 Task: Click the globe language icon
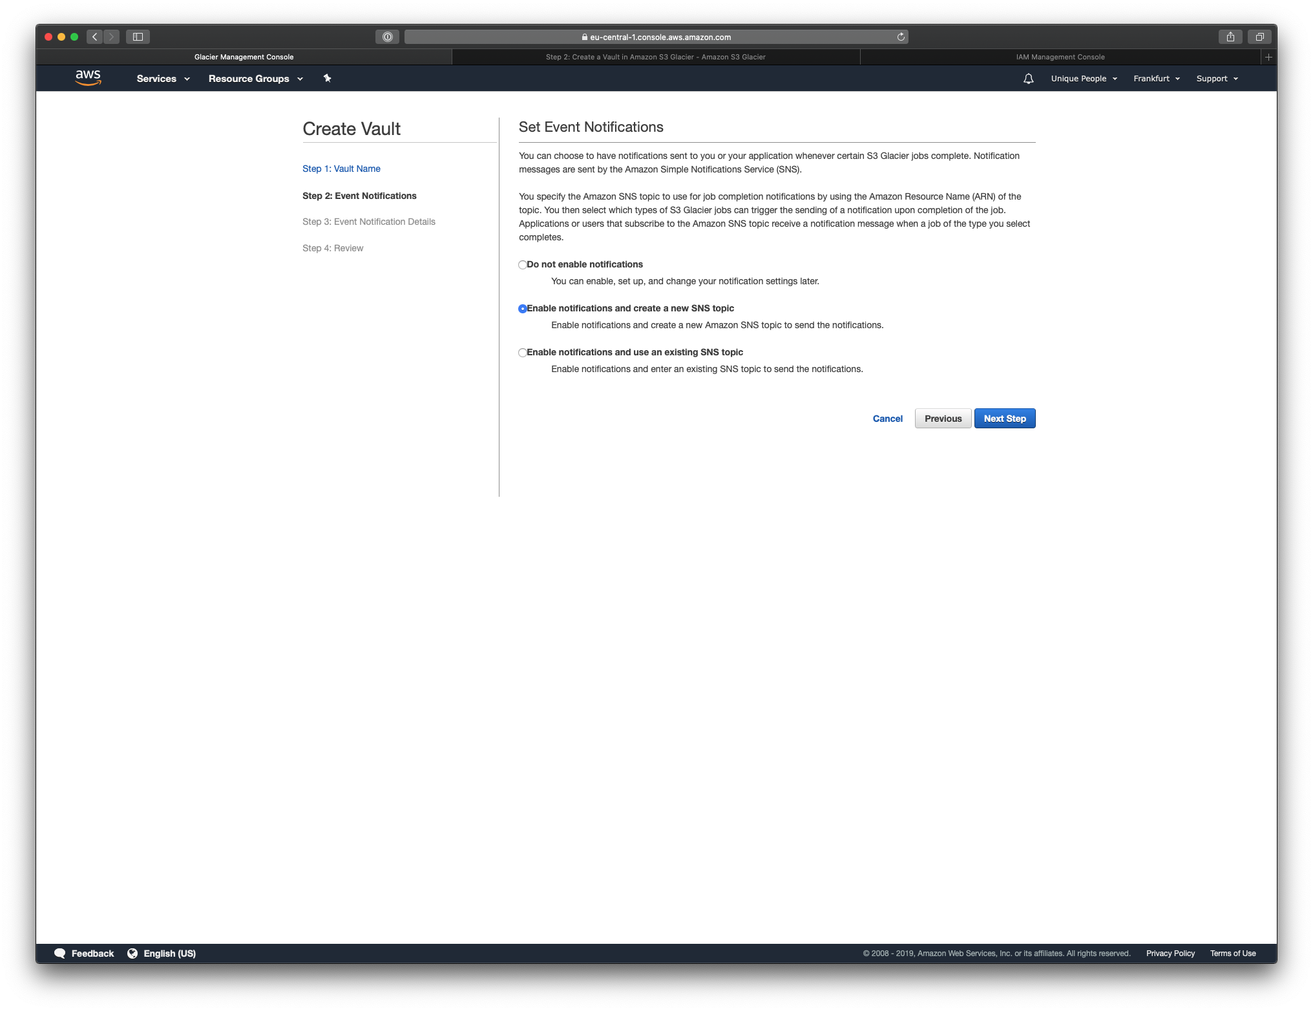point(132,954)
